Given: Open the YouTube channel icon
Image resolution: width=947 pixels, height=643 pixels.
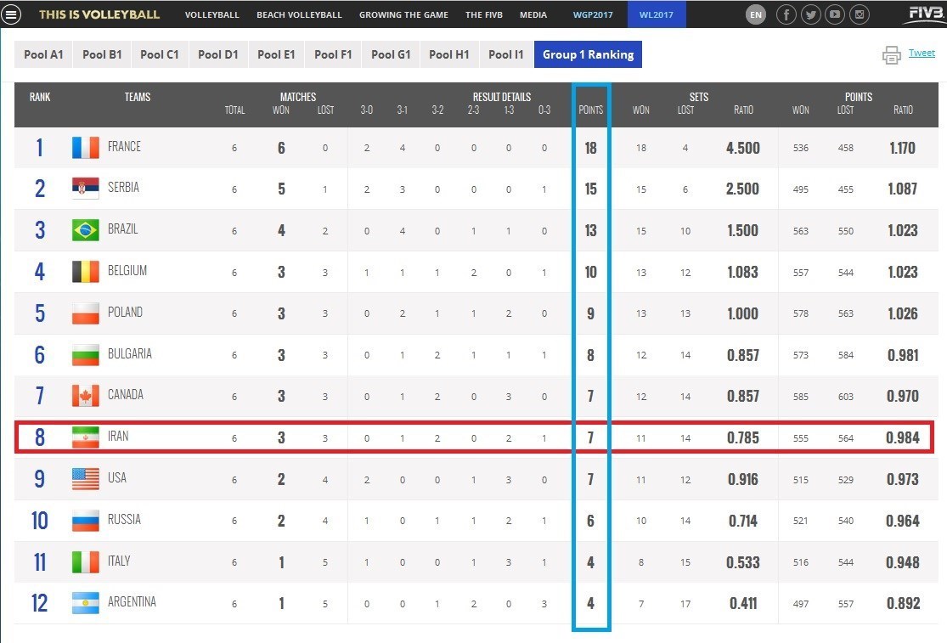Looking at the screenshot, I should point(835,14).
